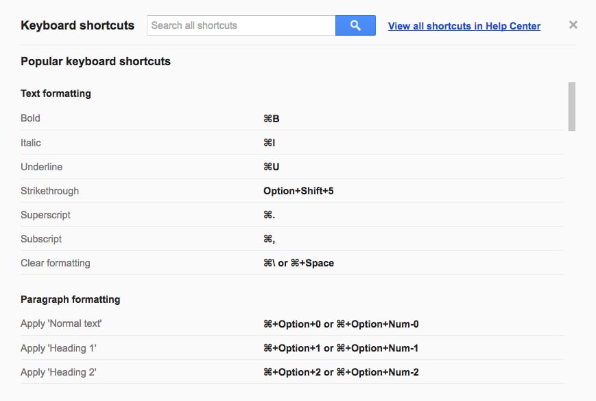The width and height of the screenshot is (596, 401).
Task: Select the Subscript shortcut row
Action: (292, 238)
